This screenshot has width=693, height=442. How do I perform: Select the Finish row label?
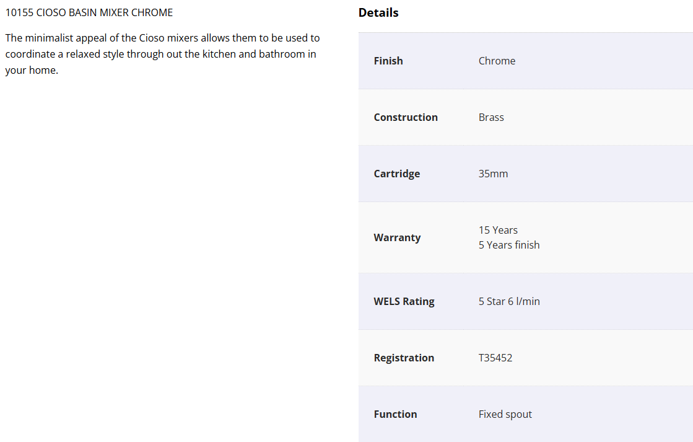pyautogui.click(x=388, y=61)
